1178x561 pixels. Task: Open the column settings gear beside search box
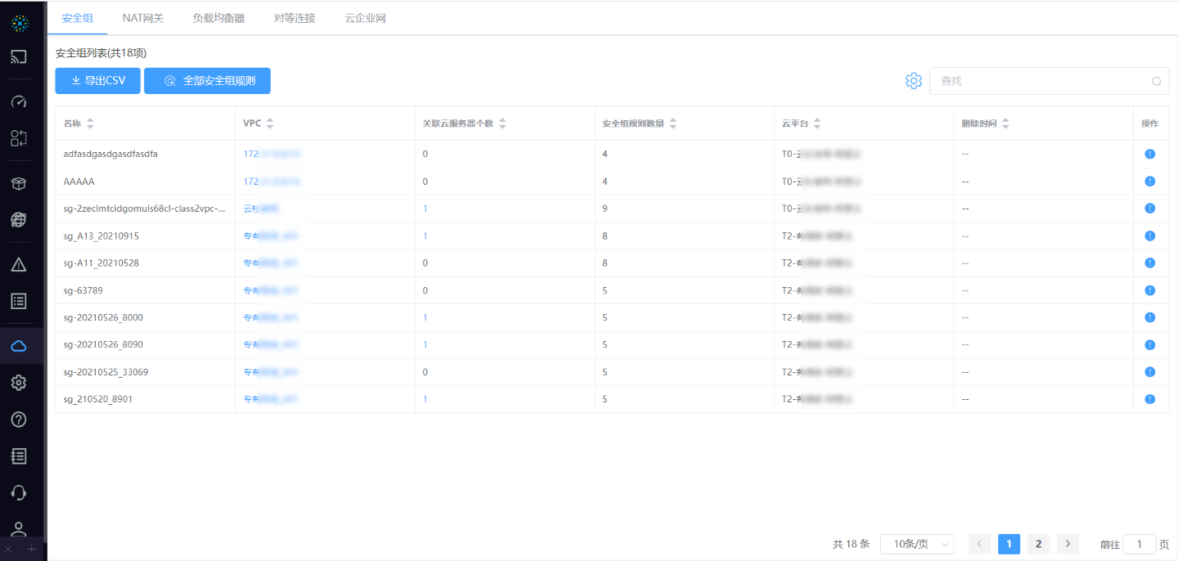(x=913, y=80)
